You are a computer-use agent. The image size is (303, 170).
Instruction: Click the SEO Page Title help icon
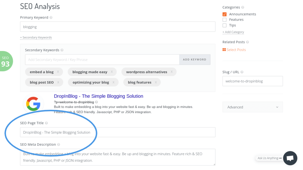(x=46, y=123)
